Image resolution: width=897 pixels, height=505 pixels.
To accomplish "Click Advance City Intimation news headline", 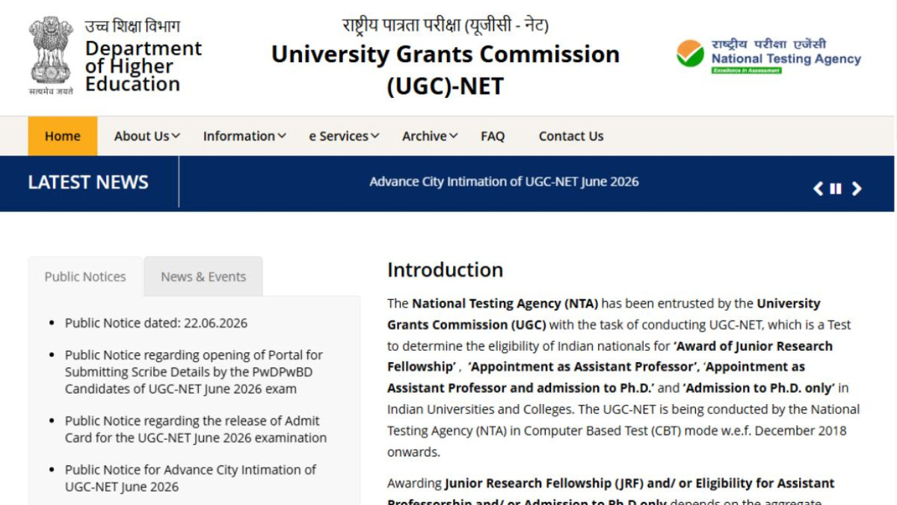I will click(504, 182).
